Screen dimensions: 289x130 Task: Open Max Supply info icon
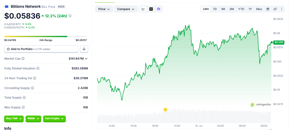pyautogui.click(x=23, y=107)
